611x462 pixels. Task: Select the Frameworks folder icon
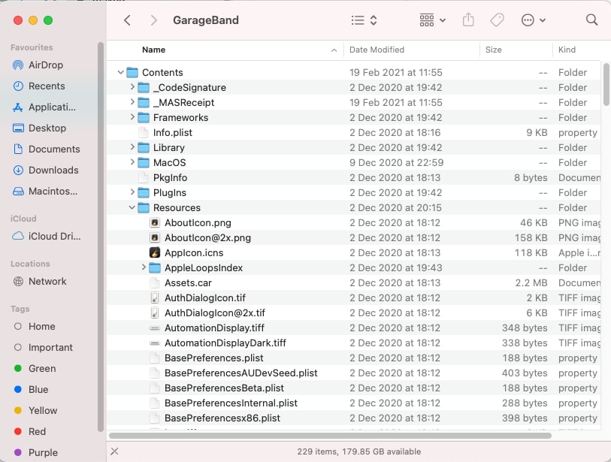tap(144, 117)
